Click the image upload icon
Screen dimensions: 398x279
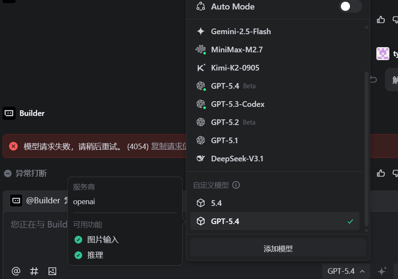(x=52, y=271)
